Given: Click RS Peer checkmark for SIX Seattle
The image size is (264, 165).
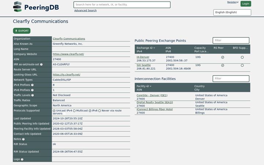Looking at the screenshot, I should point(223,66).
